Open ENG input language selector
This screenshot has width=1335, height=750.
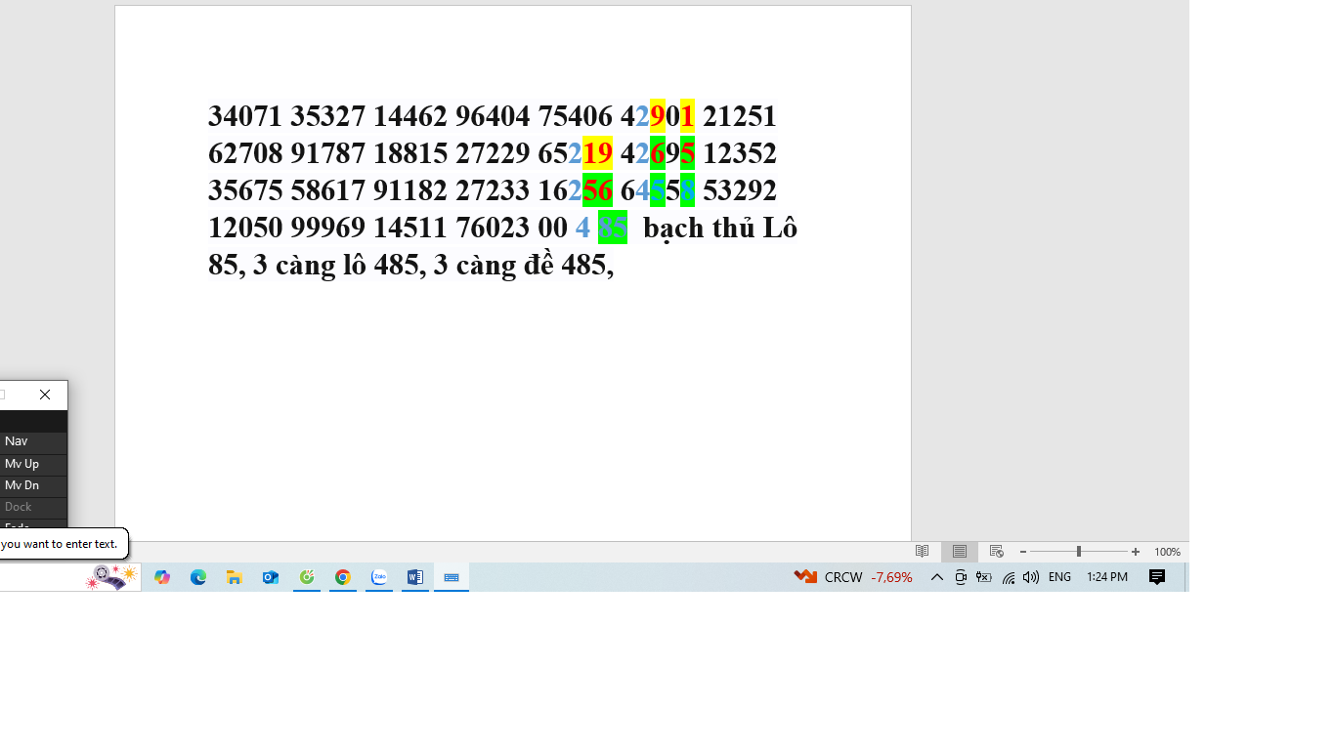1059,577
